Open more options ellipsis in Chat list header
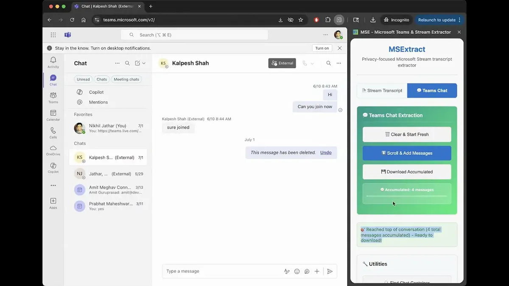The image size is (509, 286). click(117, 63)
